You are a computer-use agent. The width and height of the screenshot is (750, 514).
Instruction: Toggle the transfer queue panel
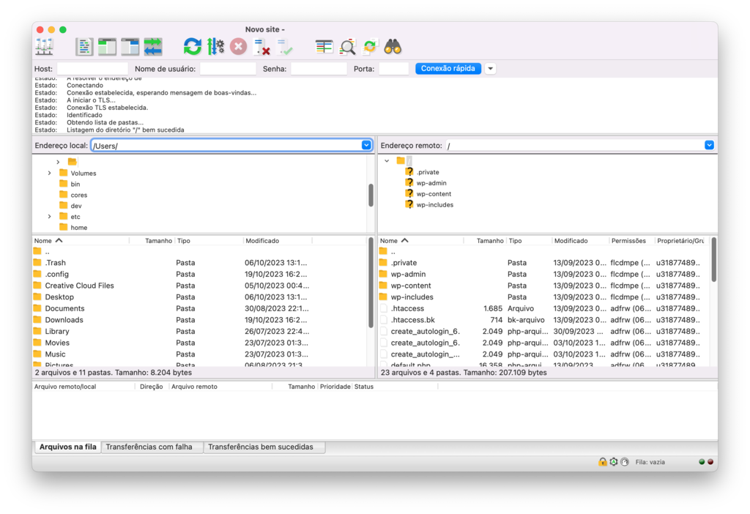152,46
